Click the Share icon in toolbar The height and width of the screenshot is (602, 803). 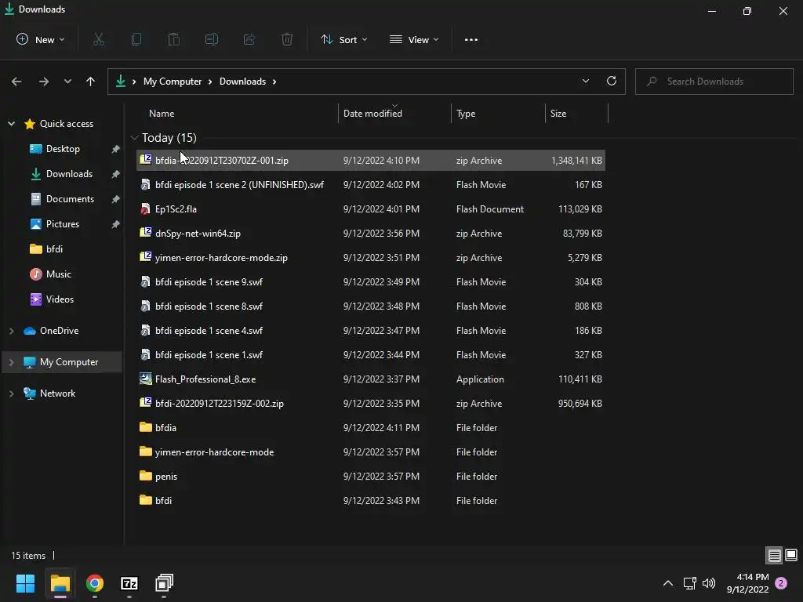[249, 39]
